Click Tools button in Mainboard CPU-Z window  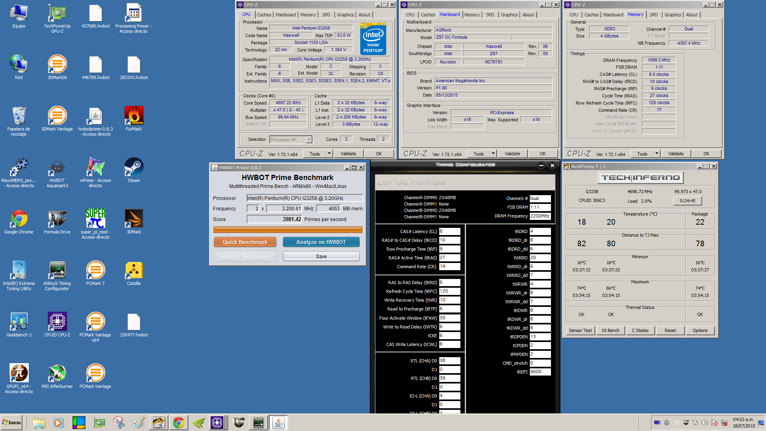(478, 154)
